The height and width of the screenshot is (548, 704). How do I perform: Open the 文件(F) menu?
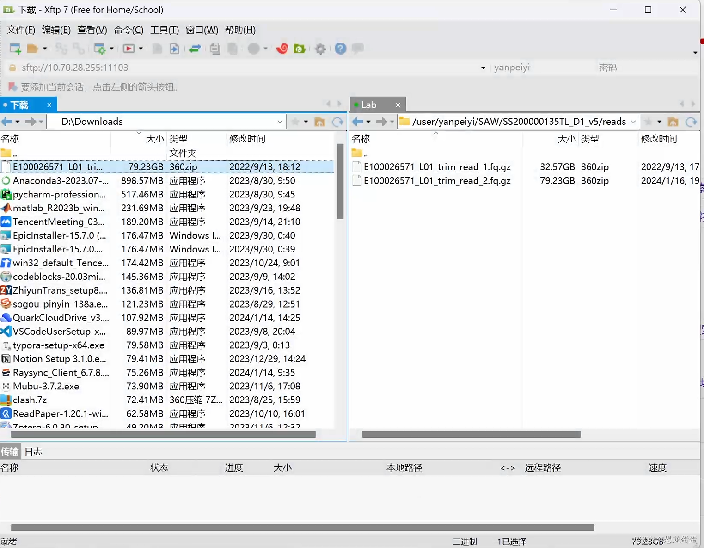[21, 30]
